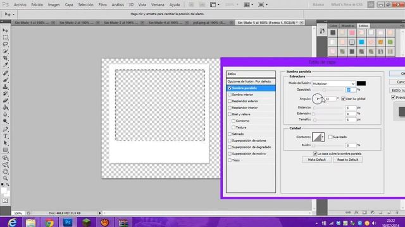405x227 pixels.
Task: Enable the Bisel y relieve effect
Action: tap(229, 114)
